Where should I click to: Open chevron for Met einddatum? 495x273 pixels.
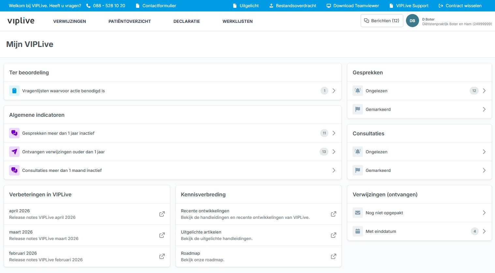(484, 231)
